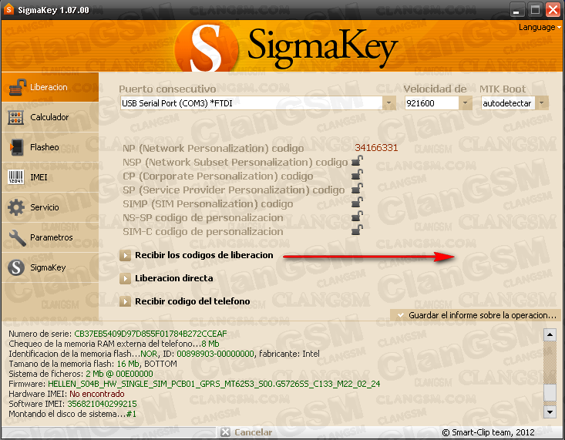Click Liberacion directa
Screen dimensions: 565x440
pyautogui.click(x=173, y=278)
